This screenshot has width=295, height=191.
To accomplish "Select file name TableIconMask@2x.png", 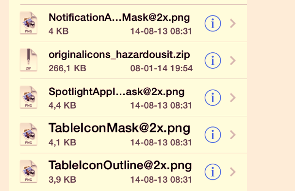I will coord(119,128).
